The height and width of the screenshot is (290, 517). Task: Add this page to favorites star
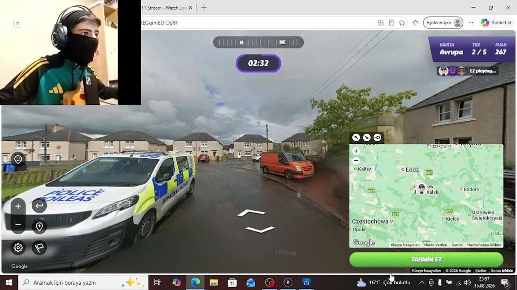coord(402,23)
